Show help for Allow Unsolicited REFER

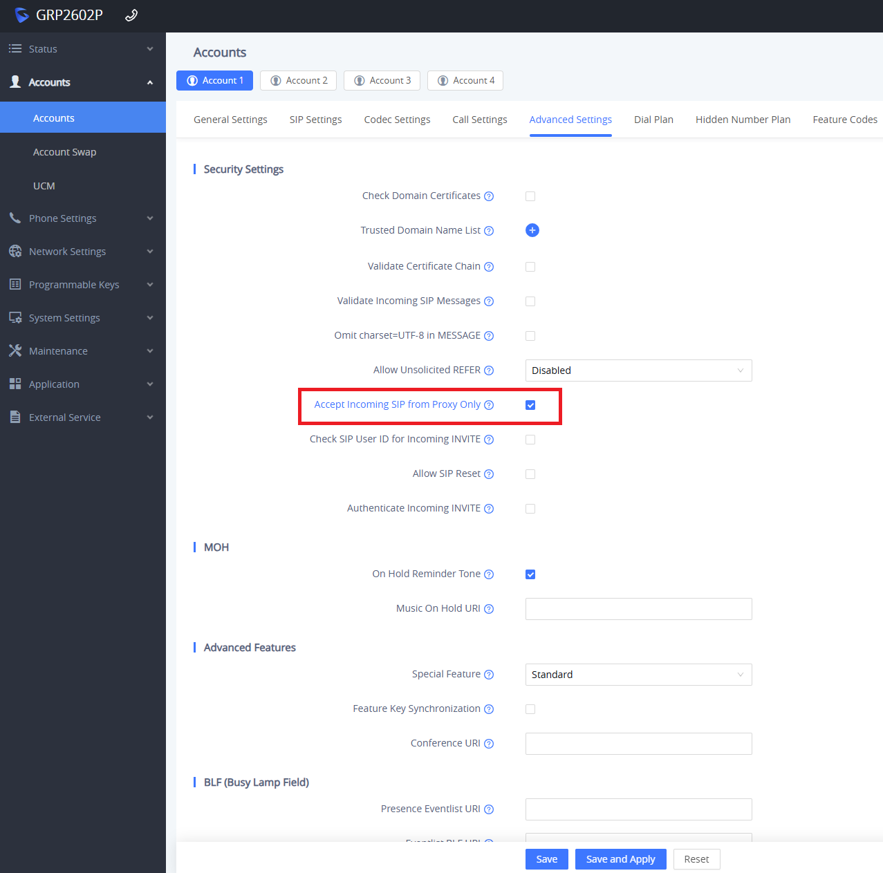pos(489,370)
